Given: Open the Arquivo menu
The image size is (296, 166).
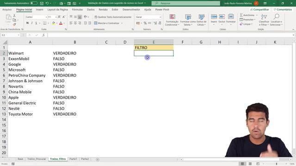Looking at the screenshot, I should (x=7, y=9).
